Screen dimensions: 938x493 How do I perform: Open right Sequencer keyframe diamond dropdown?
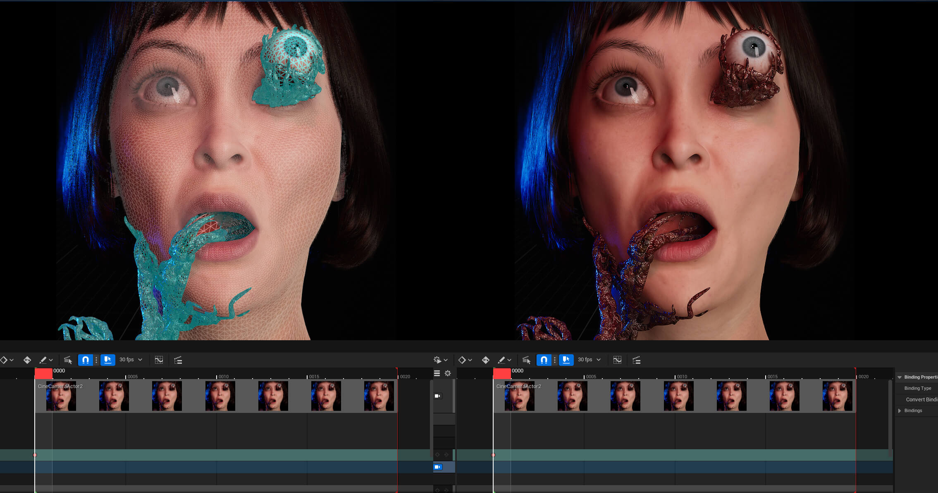465,360
